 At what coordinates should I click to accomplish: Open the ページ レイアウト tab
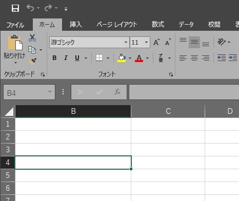click(117, 25)
